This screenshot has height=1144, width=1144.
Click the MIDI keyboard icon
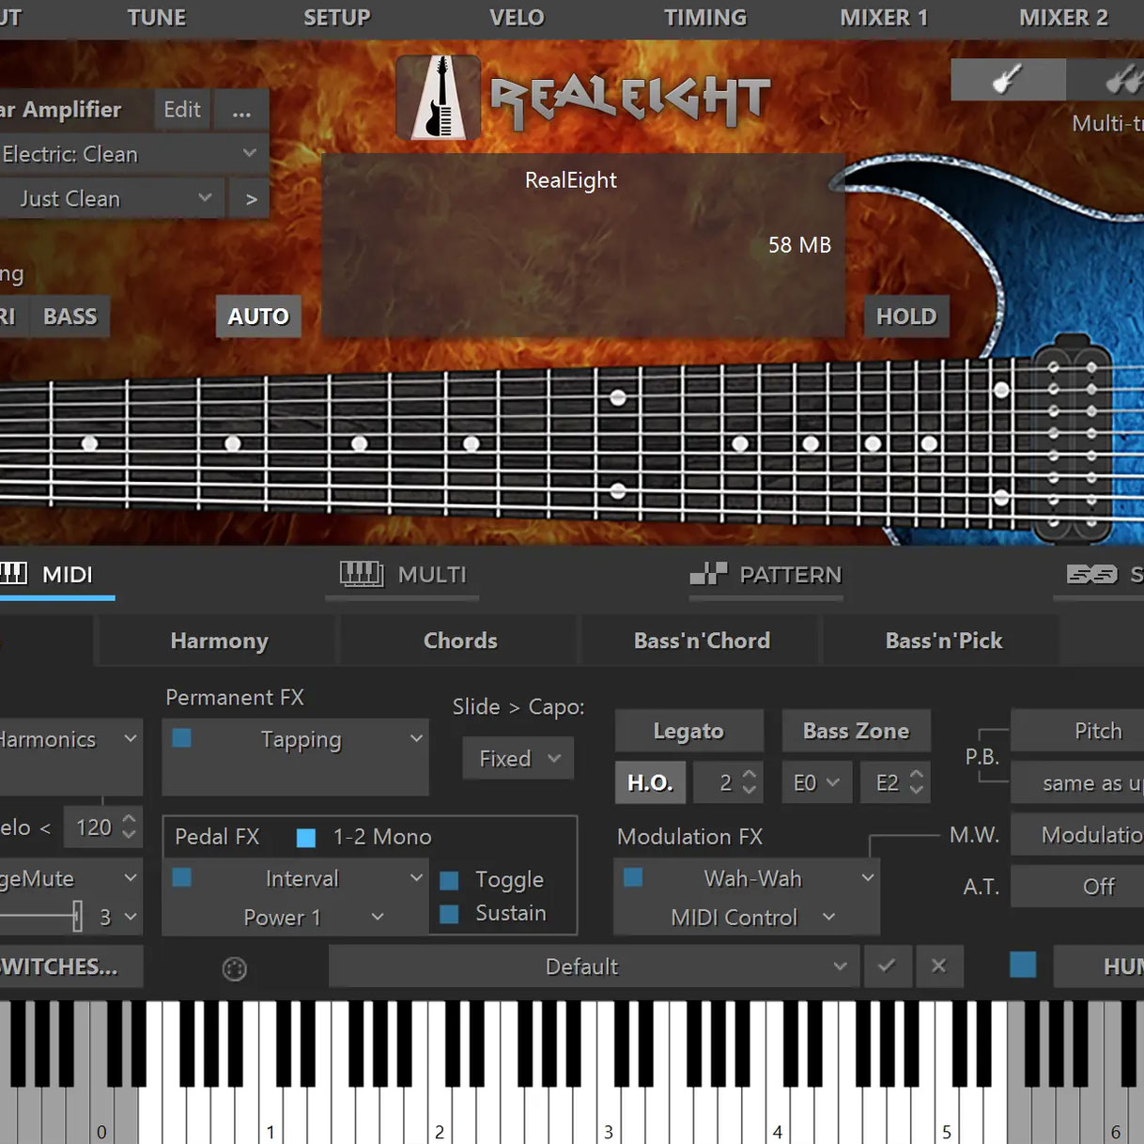click(14, 573)
